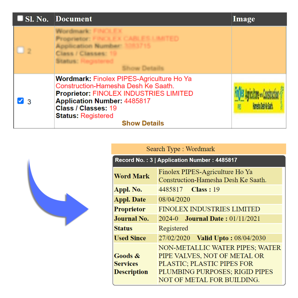The width and height of the screenshot is (298, 298).
Task: Click the Document column header
Action: (x=74, y=19)
